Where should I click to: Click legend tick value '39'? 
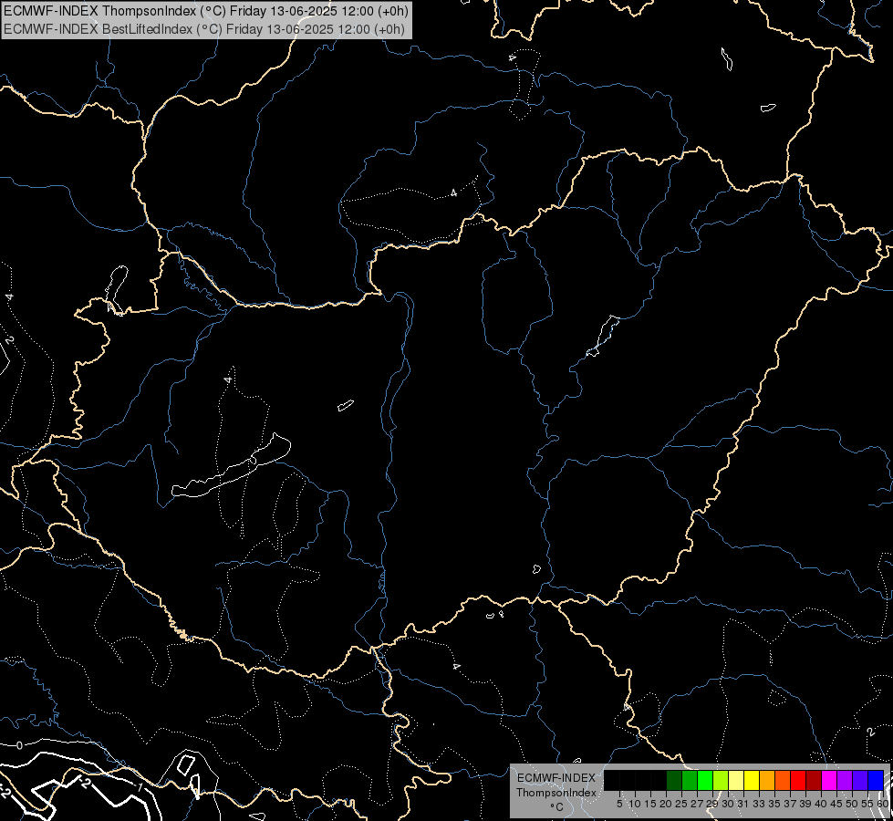[x=805, y=804]
